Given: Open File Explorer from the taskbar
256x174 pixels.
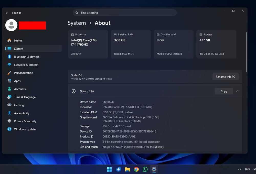Looking at the screenshot, I should (127, 169).
